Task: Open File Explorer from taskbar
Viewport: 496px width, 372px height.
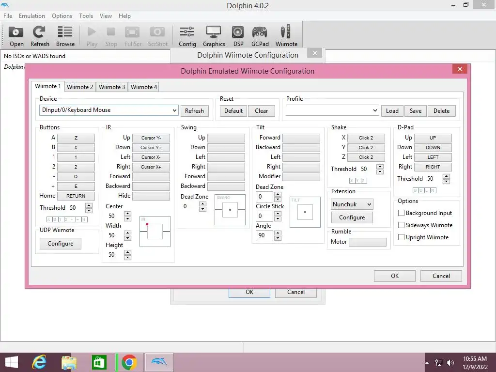Action: tap(69, 362)
